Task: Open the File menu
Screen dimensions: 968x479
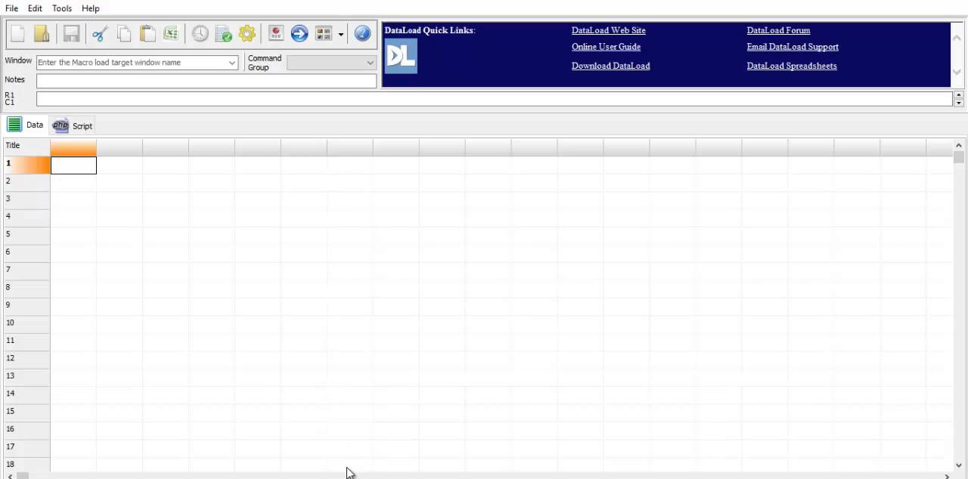Action: [x=11, y=8]
